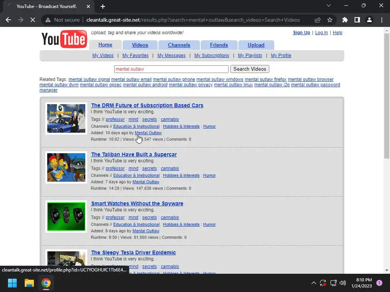Click the Taliban Supercar video thumbnail
The width and height of the screenshot is (390, 292).
point(66,167)
